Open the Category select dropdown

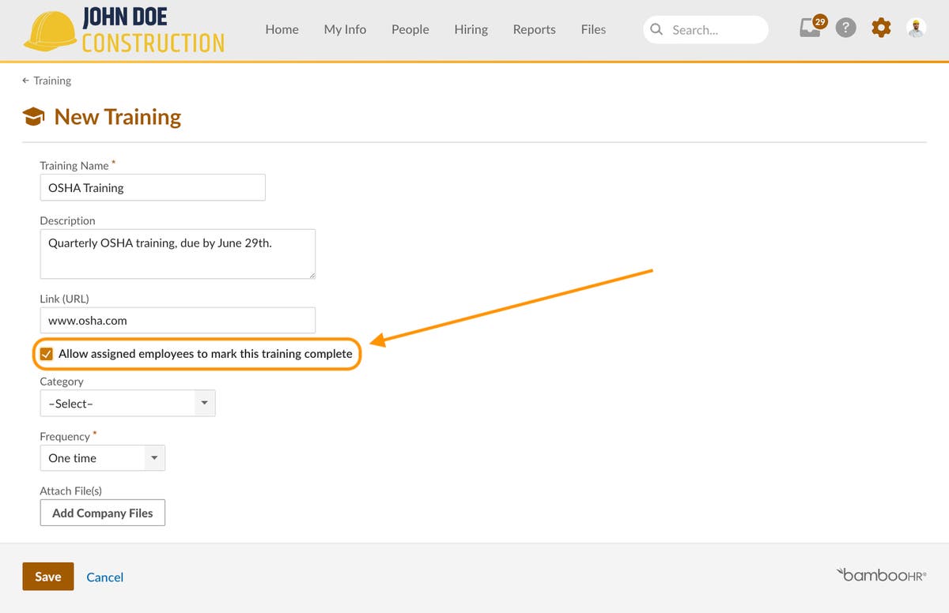pos(127,403)
